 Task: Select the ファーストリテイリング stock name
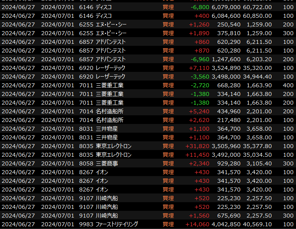(x=117, y=224)
